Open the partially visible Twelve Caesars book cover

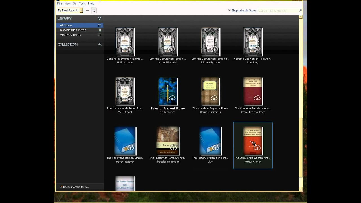click(x=125, y=183)
